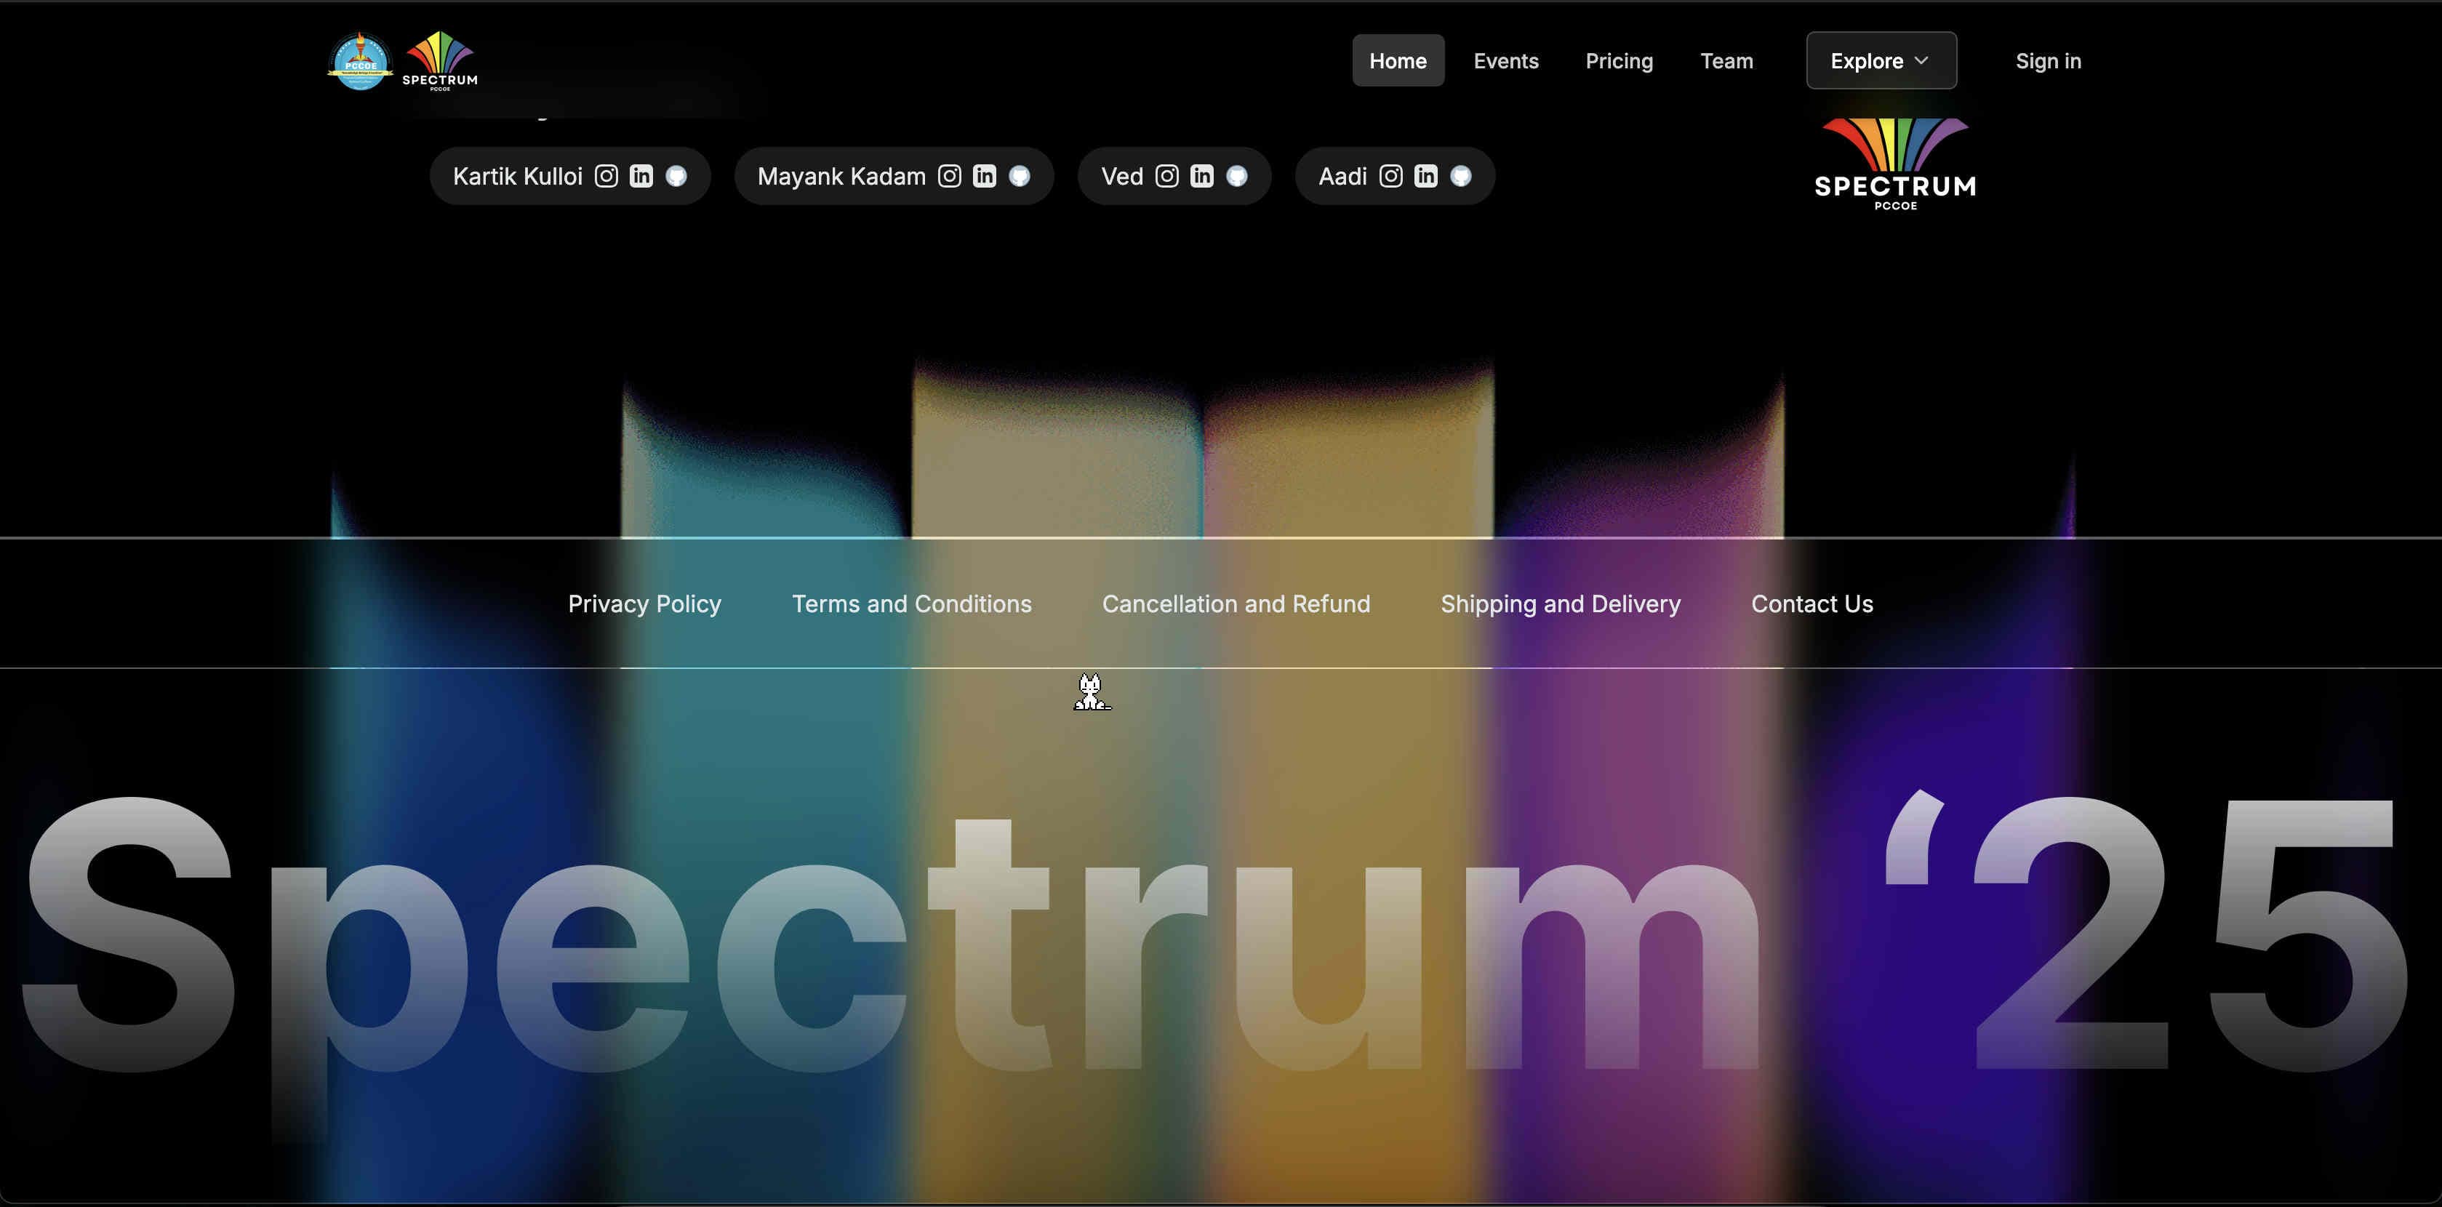
Task: Open Kartik Kulloi's Instagram profile icon
Action: click(607, 177)
